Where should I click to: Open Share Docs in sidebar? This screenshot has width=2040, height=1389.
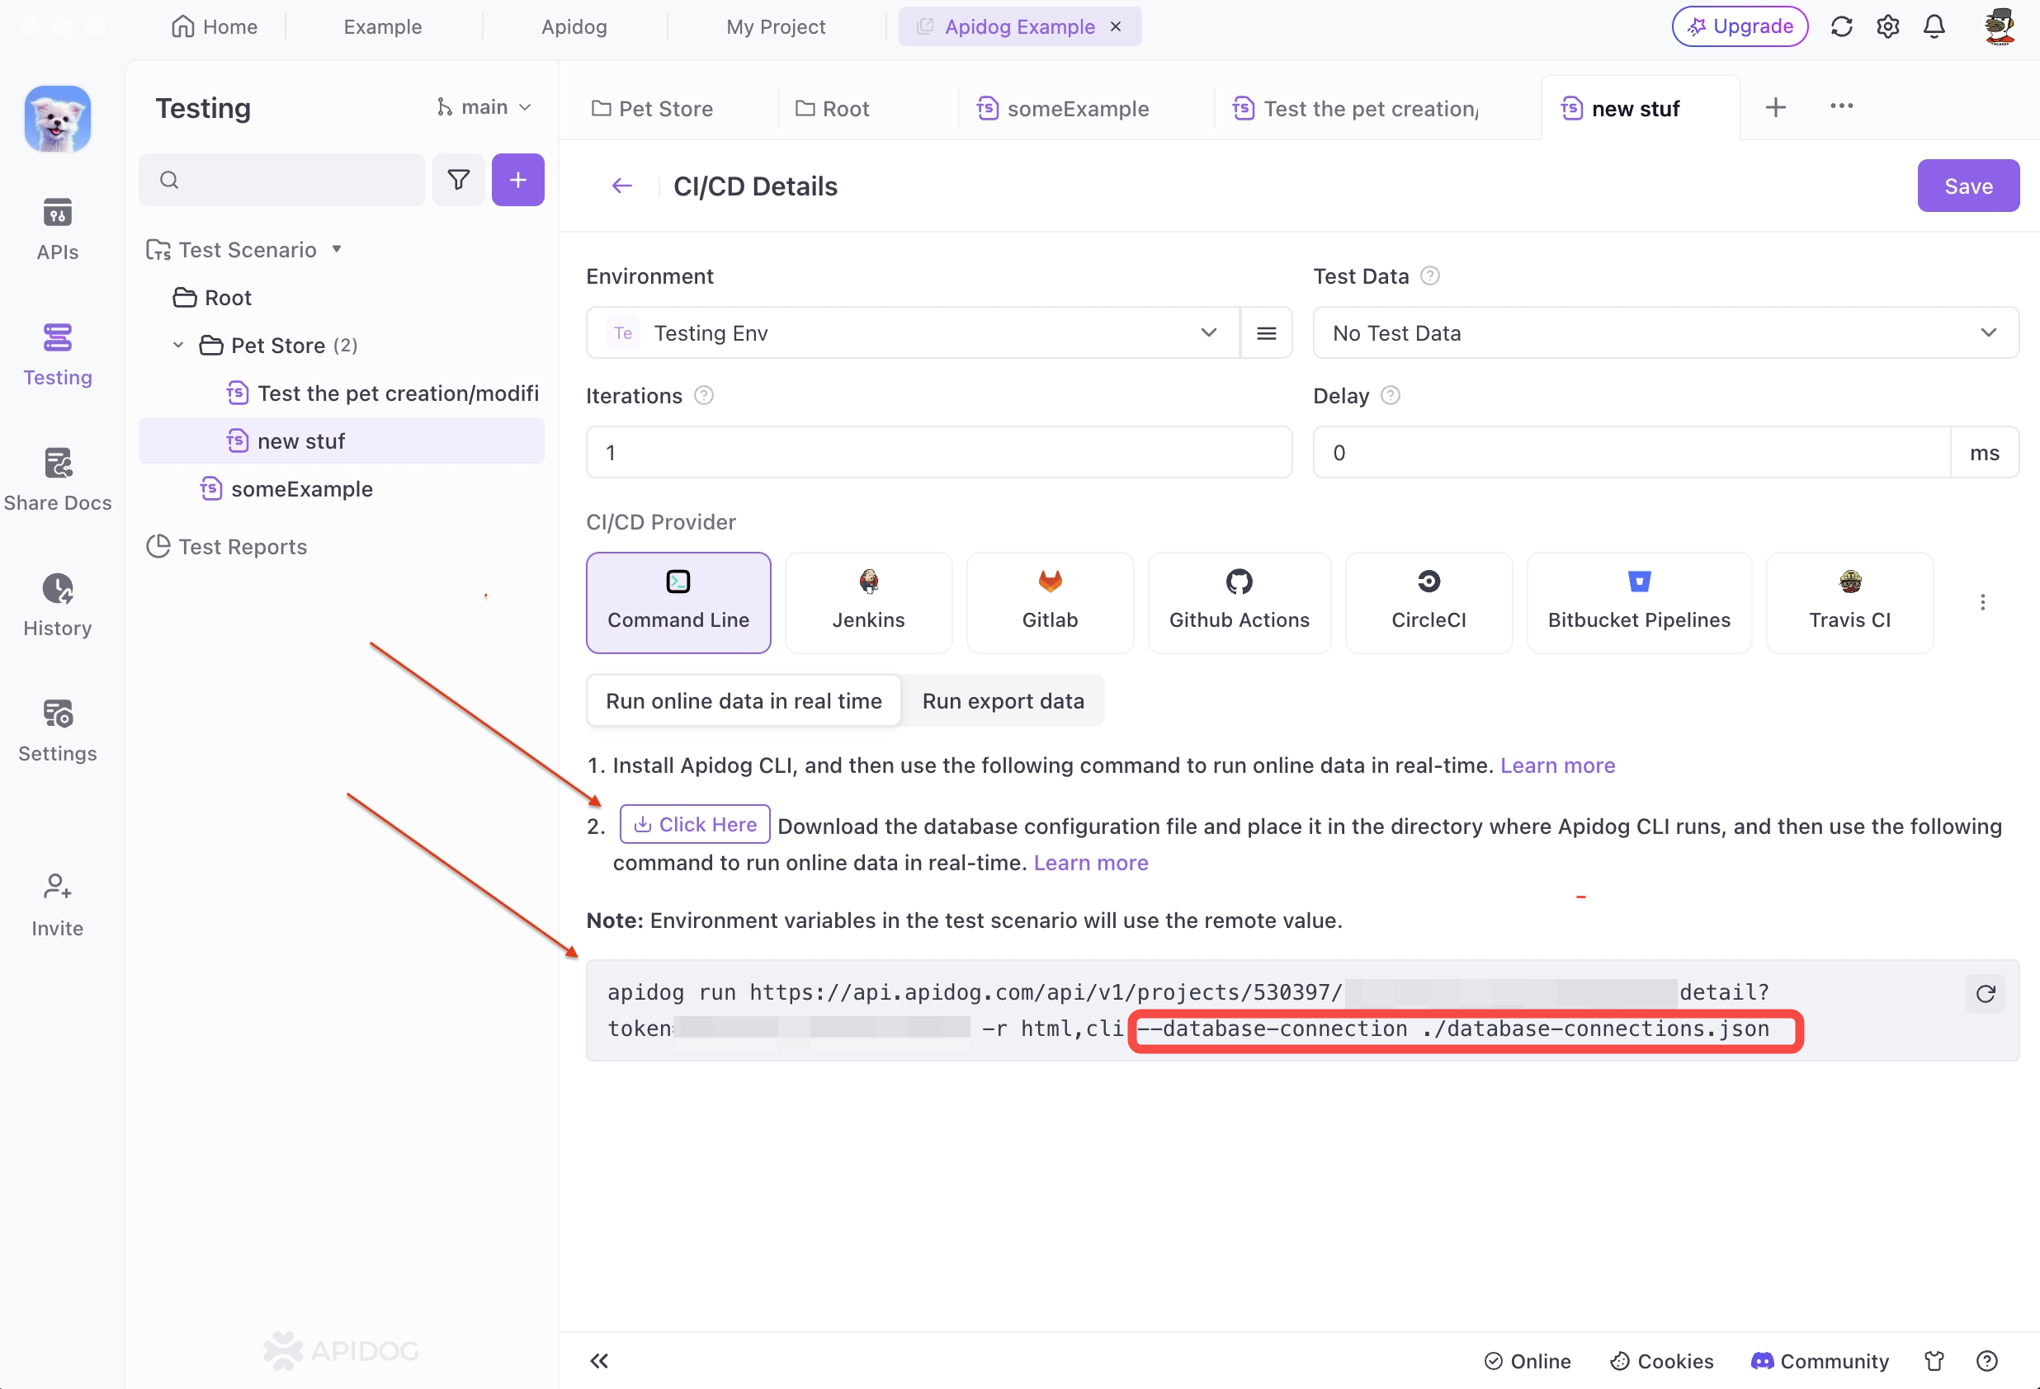(57, 479)
